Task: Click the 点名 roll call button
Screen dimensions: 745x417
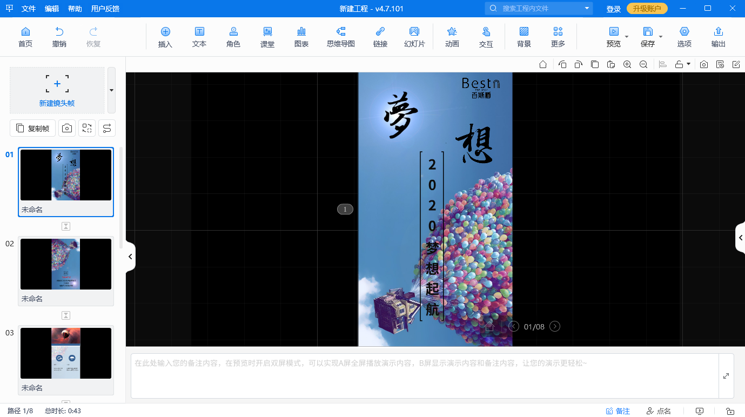Action: coord(659,411)
